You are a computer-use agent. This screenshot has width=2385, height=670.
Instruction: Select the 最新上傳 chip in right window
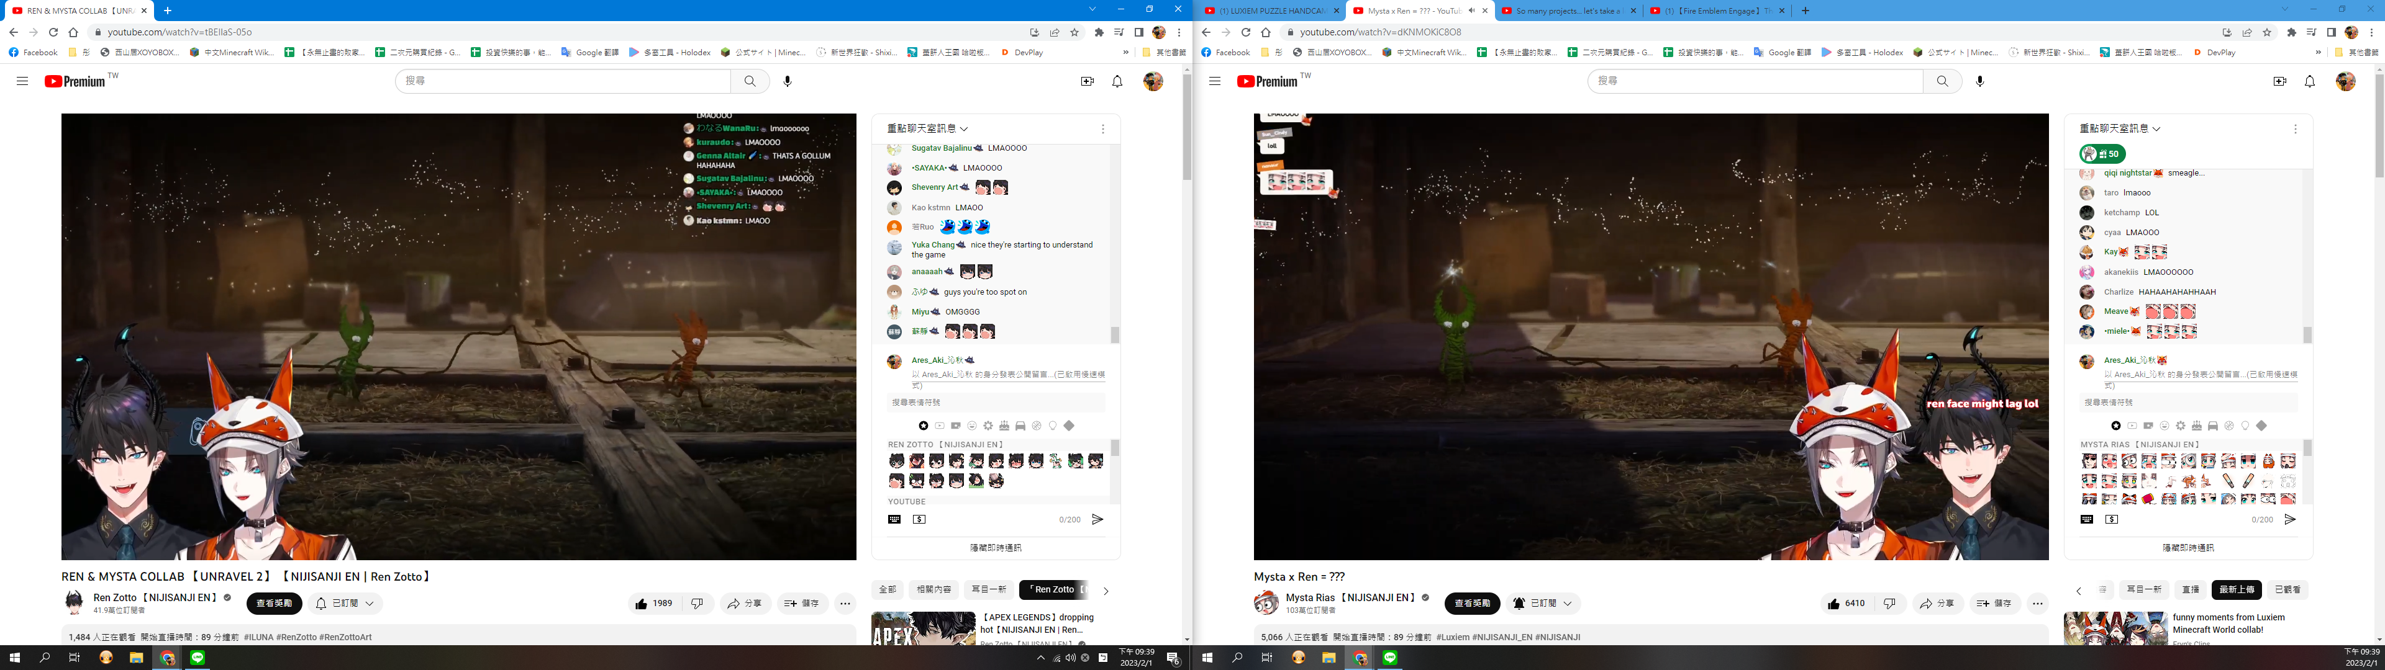[x=2236, y=589]
